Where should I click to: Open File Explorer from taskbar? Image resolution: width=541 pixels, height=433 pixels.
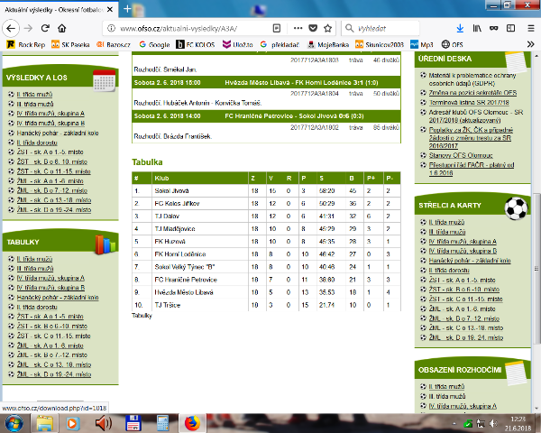pyautogui.click(x=44, y=423)
